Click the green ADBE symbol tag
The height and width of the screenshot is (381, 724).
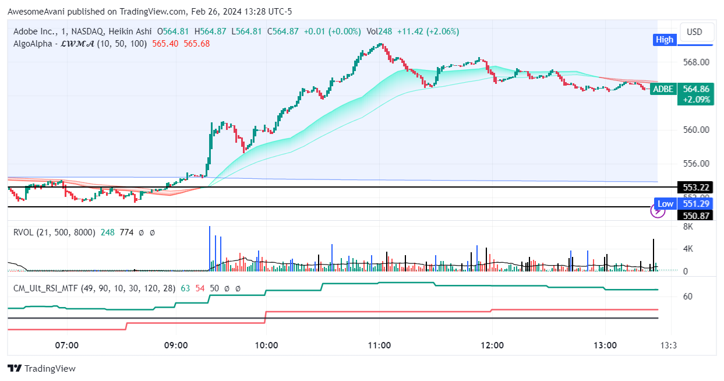[663, 89]
